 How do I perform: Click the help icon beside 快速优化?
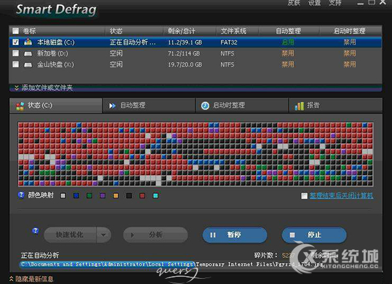[x=35, y=231]
